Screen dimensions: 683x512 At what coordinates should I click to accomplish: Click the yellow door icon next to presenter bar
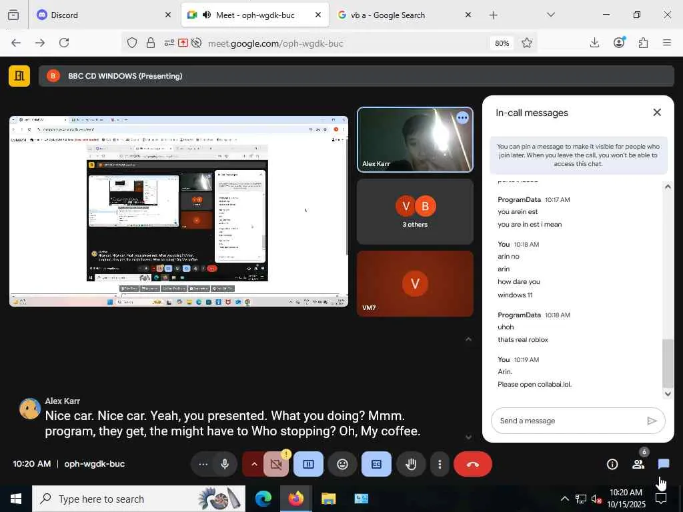[x=19, y=76]
